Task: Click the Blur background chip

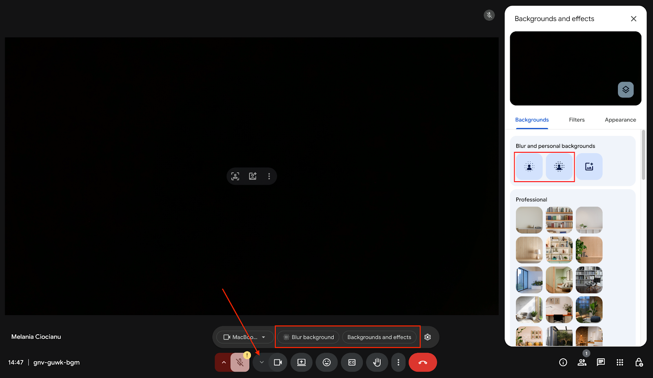Action: [x=309, y=337]
